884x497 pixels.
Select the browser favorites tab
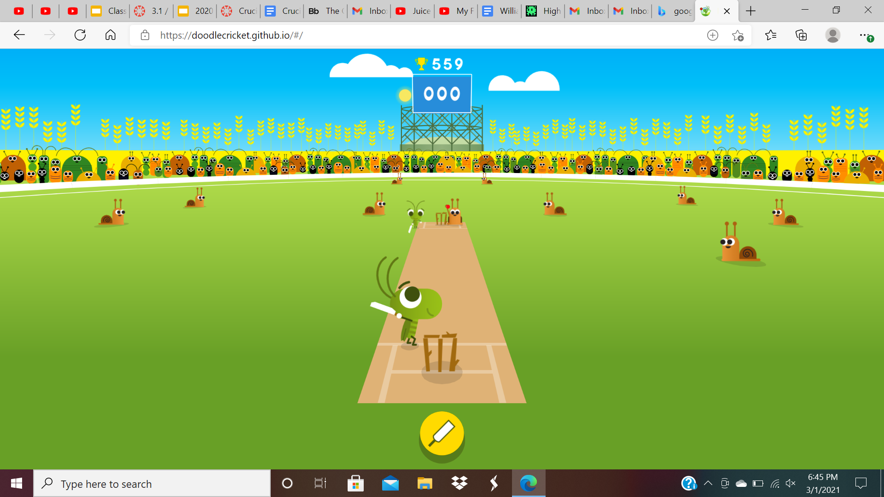coord(770,35)
